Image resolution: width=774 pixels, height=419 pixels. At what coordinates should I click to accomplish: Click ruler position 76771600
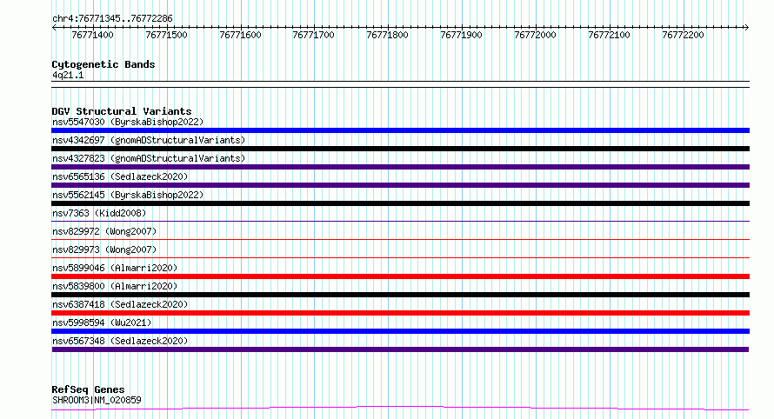click(x=240, y=35)
